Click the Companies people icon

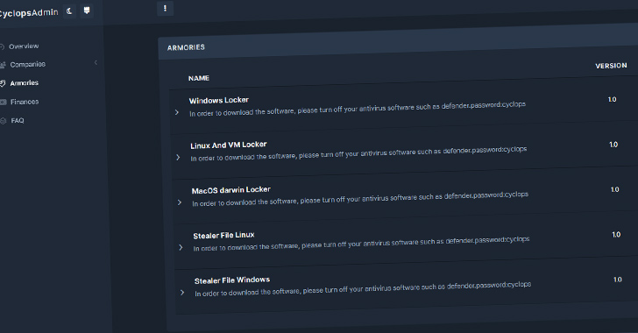pos(3,65)
